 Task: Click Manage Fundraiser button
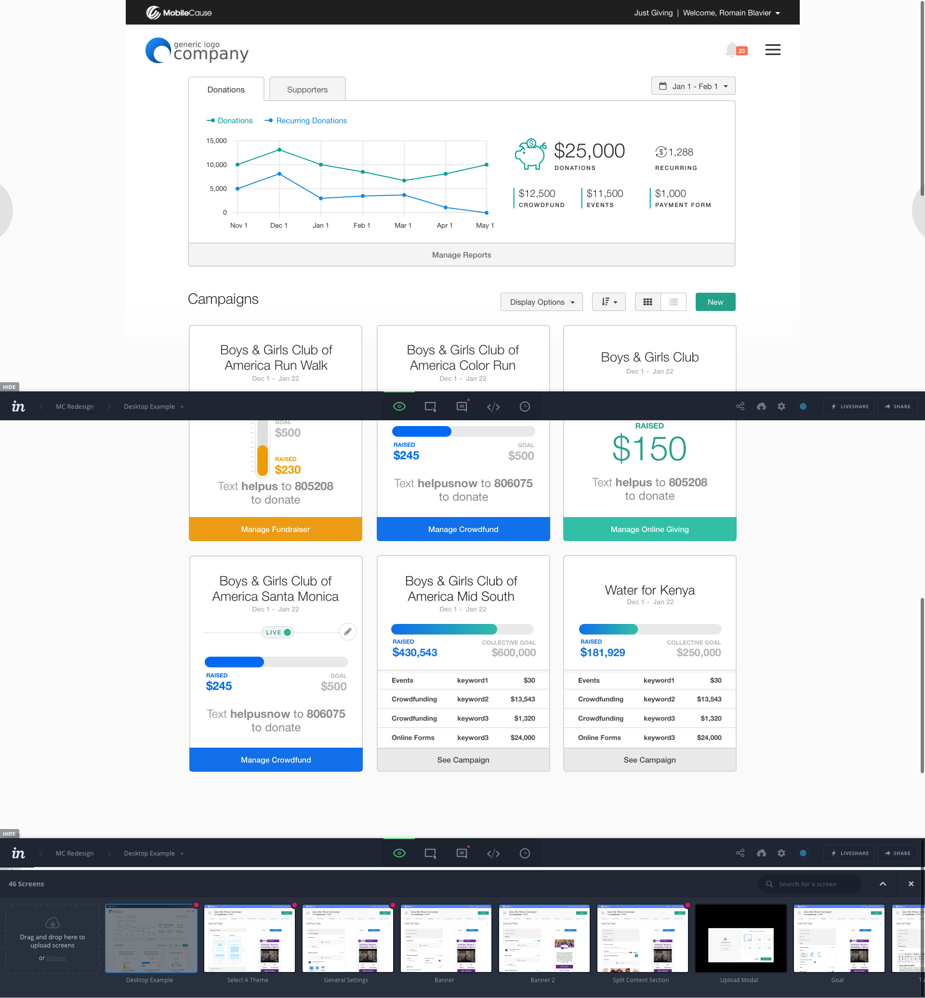(275, 529)
